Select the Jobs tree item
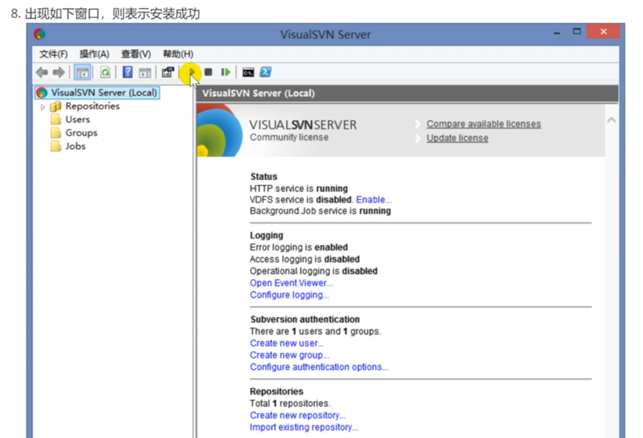The width and height of the screenshot is (643, 438). pos(76,146)
